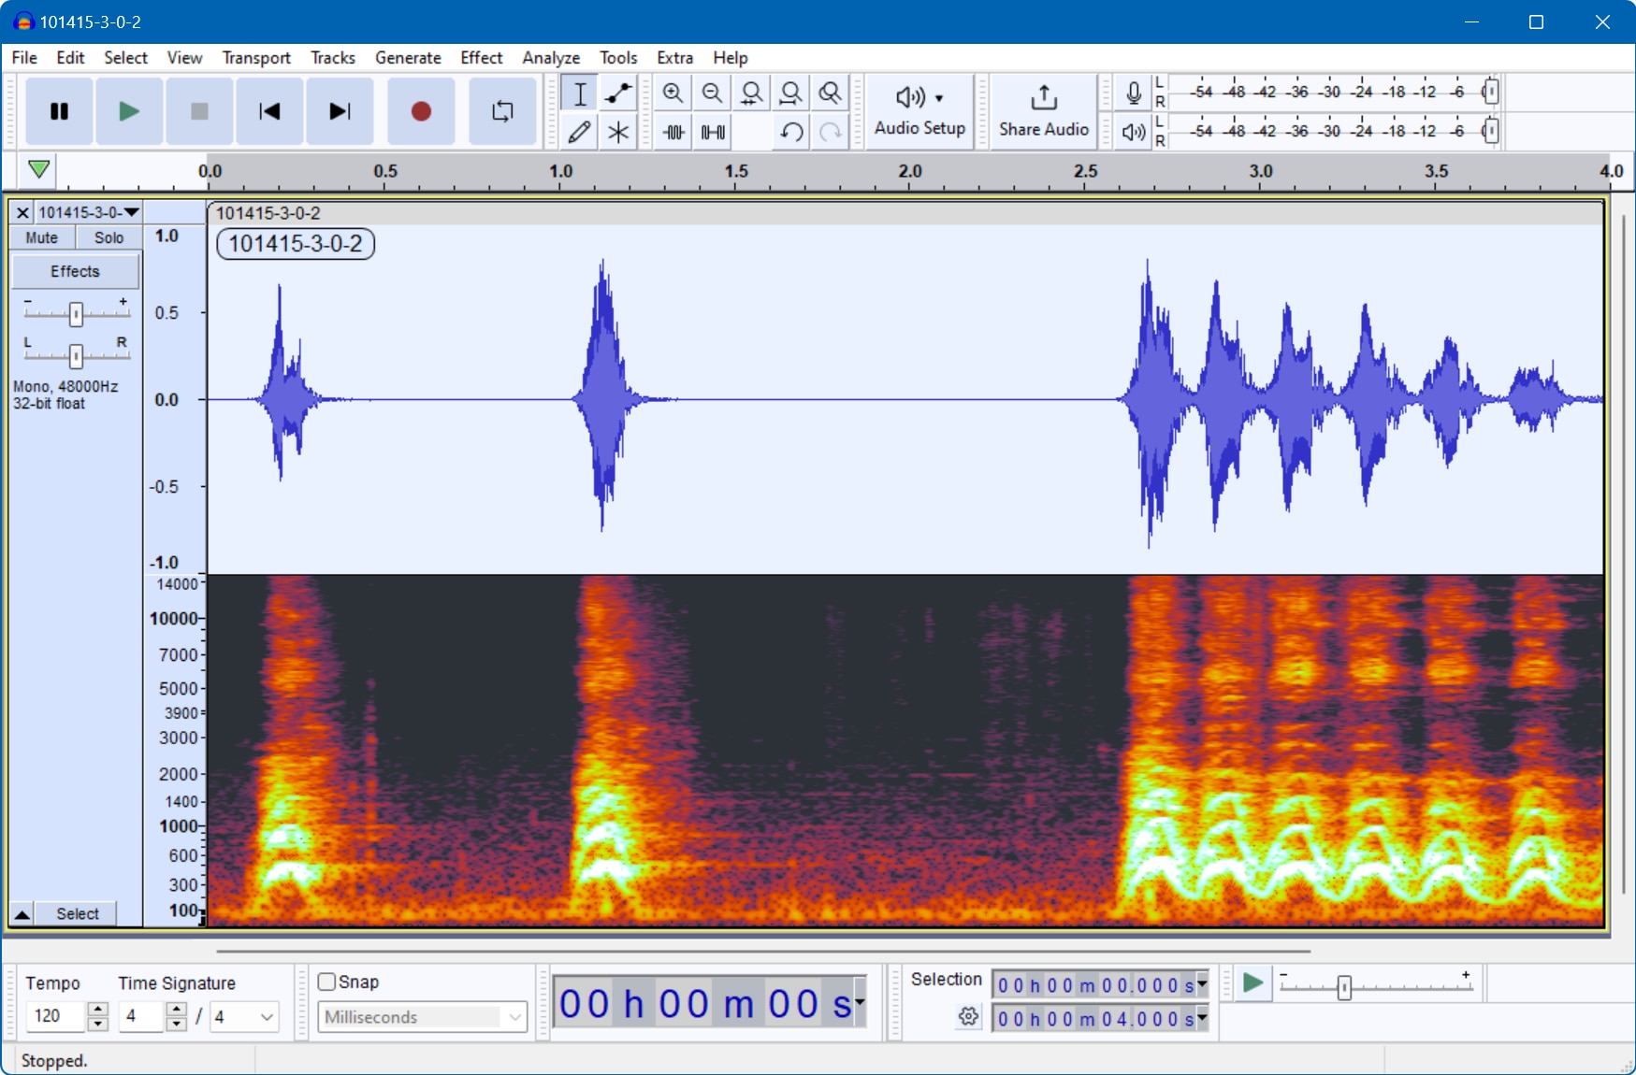Click the track Select button
This screenshot has height=1075, width=1636.
pyautogui.click(x=77, y=913)
